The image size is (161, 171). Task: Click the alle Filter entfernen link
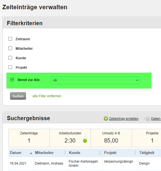(47, 96)
